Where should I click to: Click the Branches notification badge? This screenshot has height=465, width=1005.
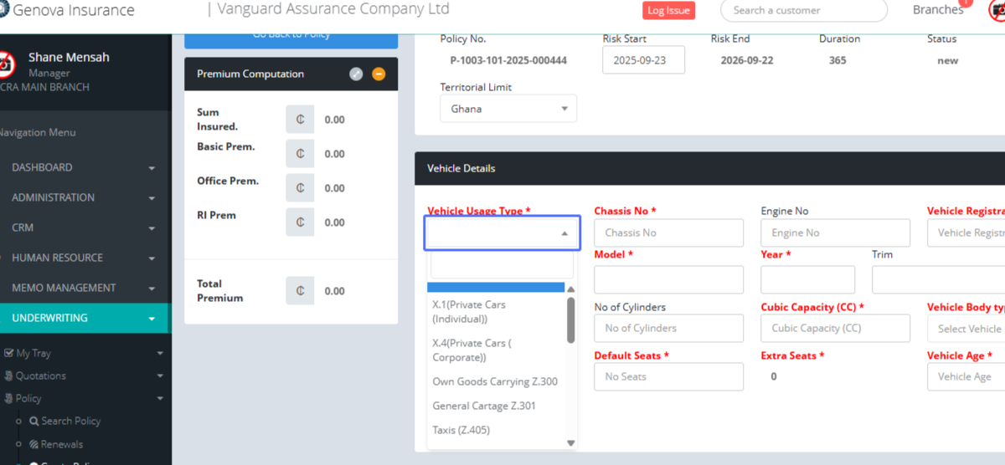coord(965,3)
